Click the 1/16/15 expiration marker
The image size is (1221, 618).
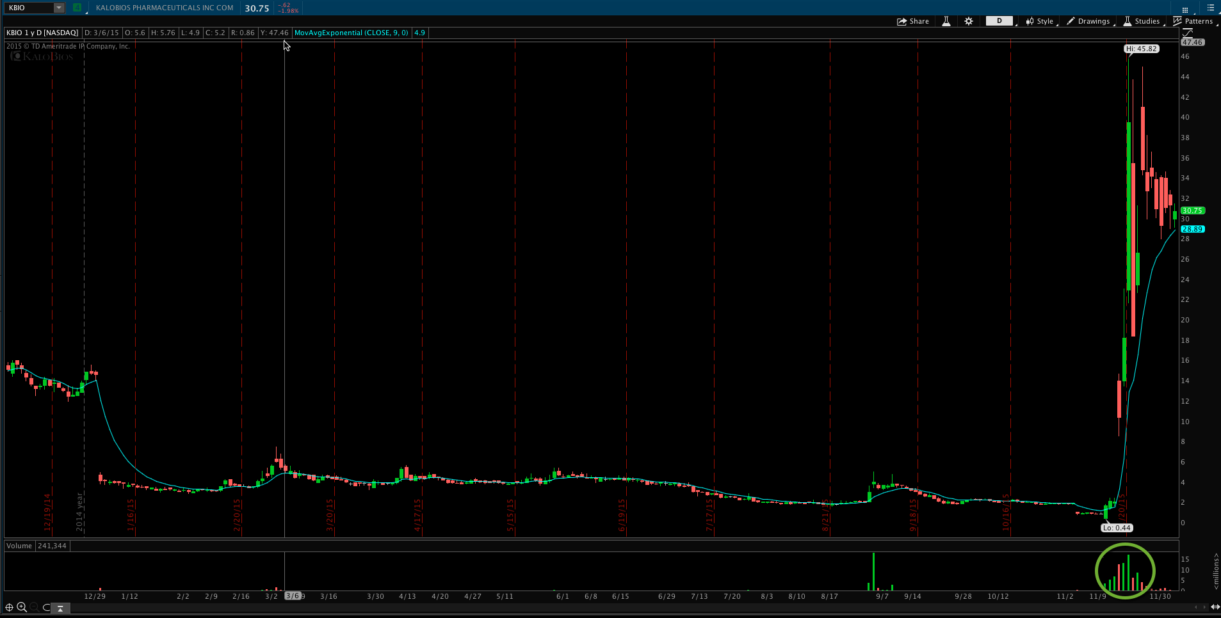click(x=131, y=515)
